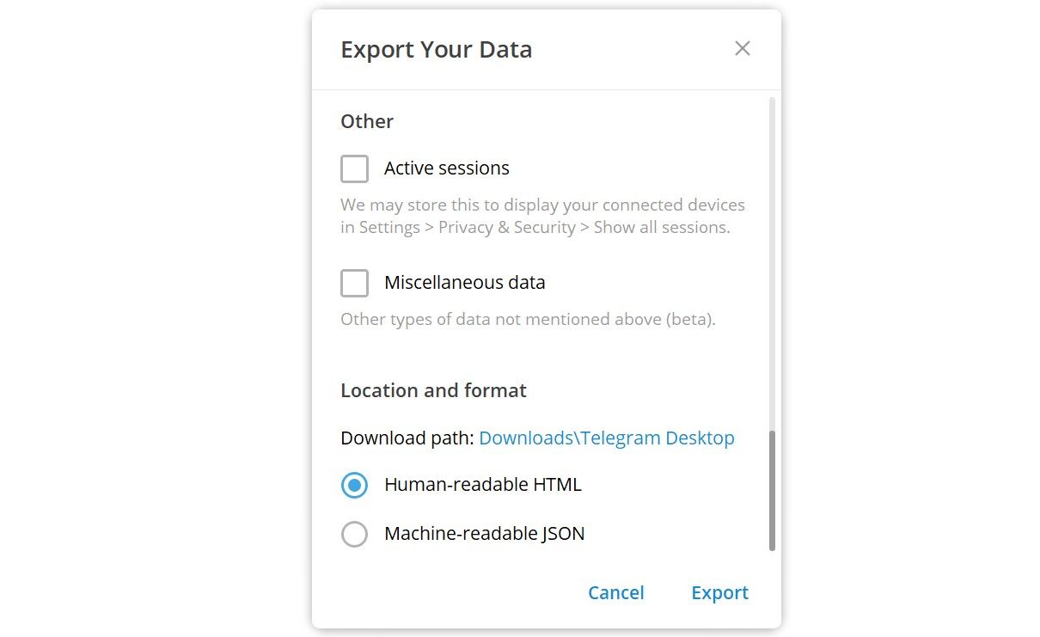Click the Human-readable HTML label
This screenshot has width=1040, height=637.
pyautogui.click(x=481, y=484)
